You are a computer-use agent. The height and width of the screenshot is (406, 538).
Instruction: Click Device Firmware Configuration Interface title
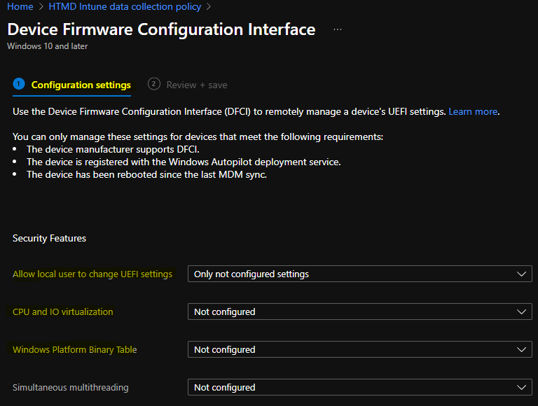click(161, 29)
